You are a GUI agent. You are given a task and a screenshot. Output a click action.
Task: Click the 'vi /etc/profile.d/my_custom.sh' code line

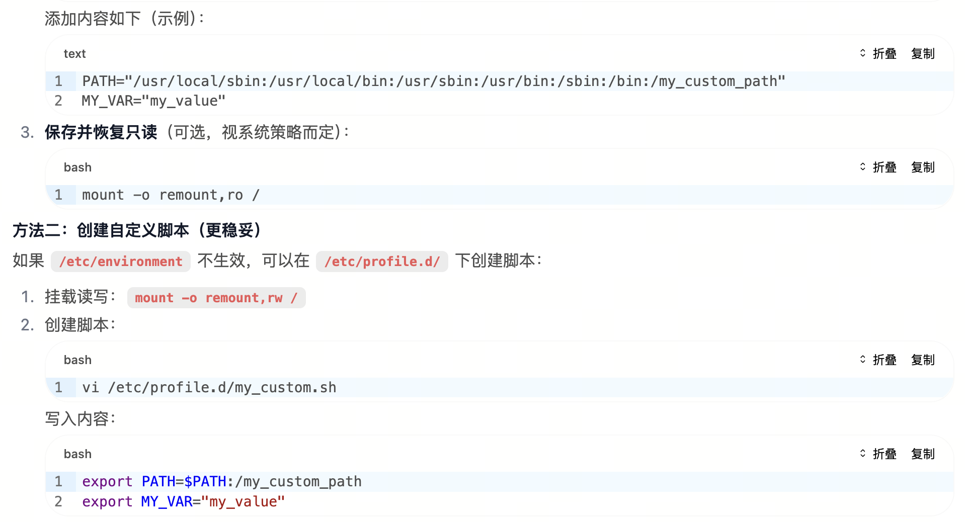point(209,388)
